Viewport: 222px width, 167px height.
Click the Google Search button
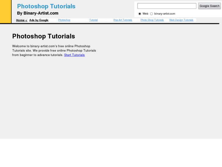209,6
